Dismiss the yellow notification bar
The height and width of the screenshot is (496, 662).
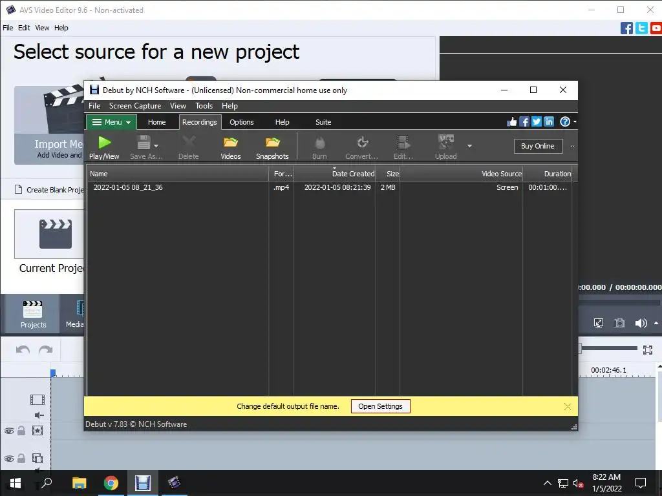tap(568, 407)
